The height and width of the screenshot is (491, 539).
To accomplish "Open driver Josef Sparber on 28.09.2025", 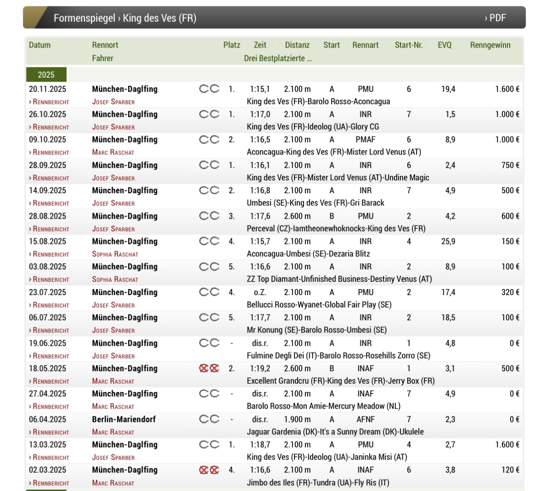I will (x=113, y=178).
